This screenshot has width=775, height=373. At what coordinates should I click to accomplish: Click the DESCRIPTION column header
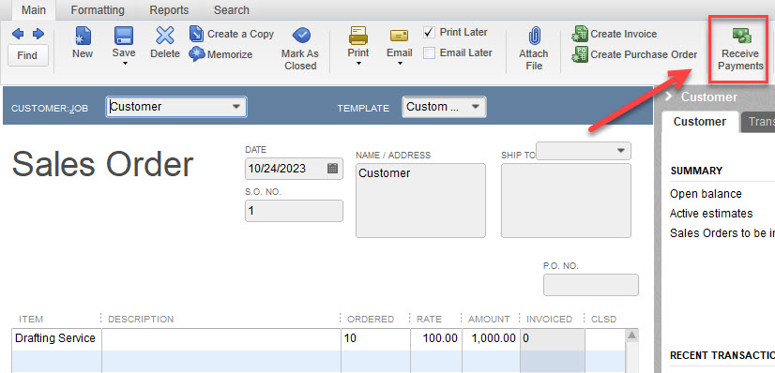[x=141, y=320]
